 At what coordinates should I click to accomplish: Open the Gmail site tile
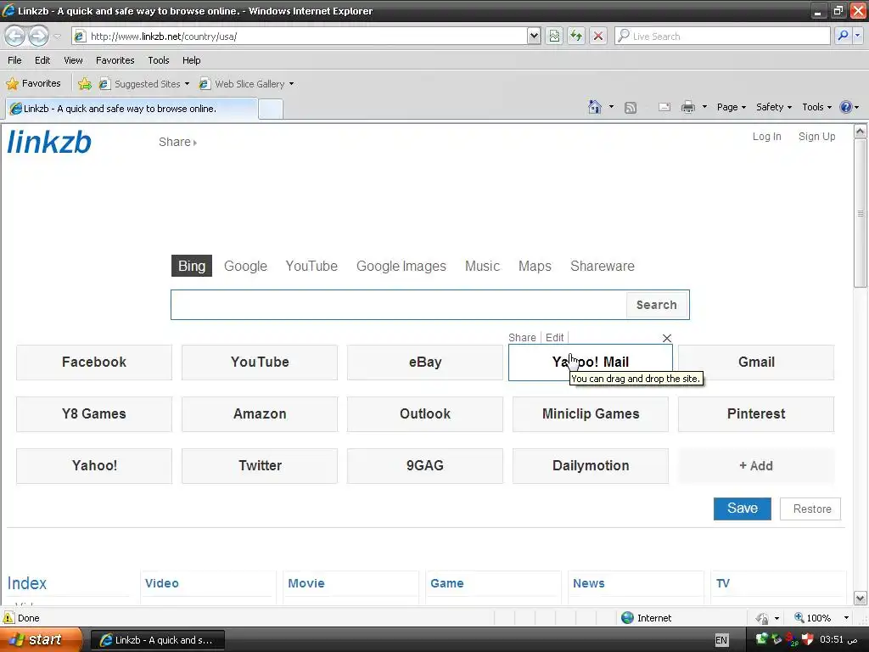756,362
